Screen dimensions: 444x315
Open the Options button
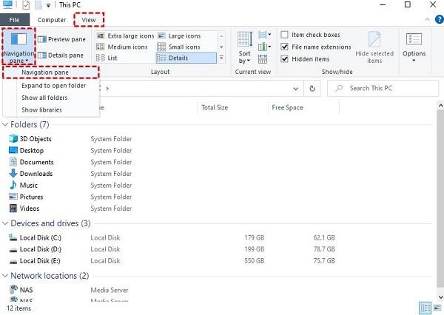(x=414, y=47)
